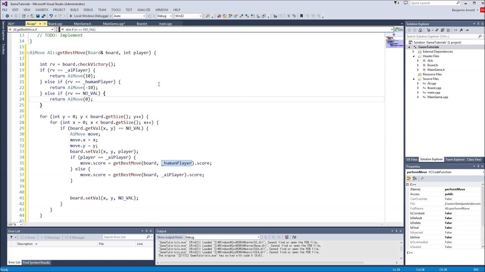This screenshot has height=272, width=485.
Task: Open the VASSISTX menu
Action: pyautogui.click(x=42, y=10)
